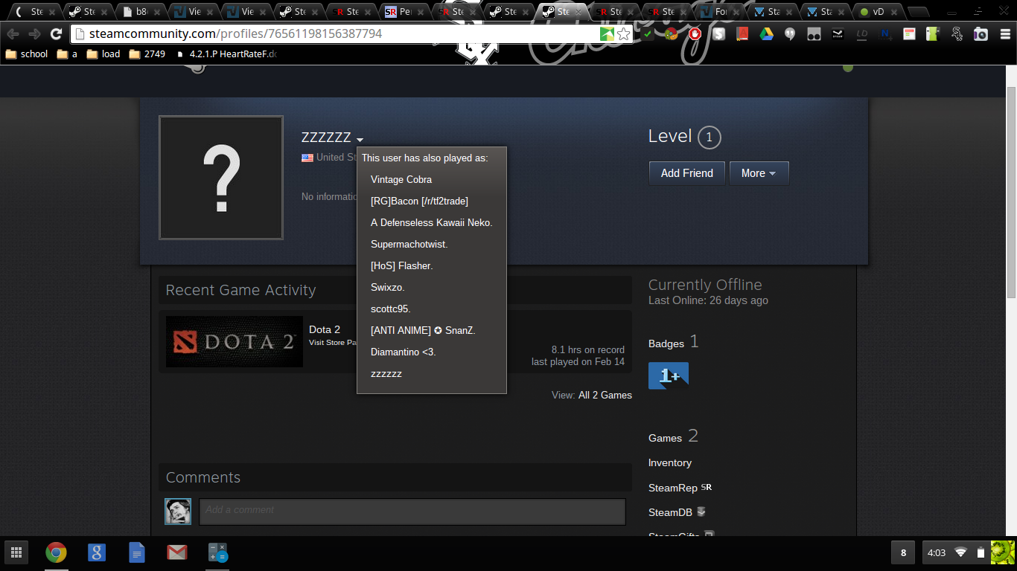Open the notification counter showing 8
1017x571 pixels.
(x=903, y=552)
